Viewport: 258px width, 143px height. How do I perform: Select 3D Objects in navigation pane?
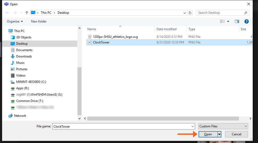pyautogui.click(x=24, y=37)
